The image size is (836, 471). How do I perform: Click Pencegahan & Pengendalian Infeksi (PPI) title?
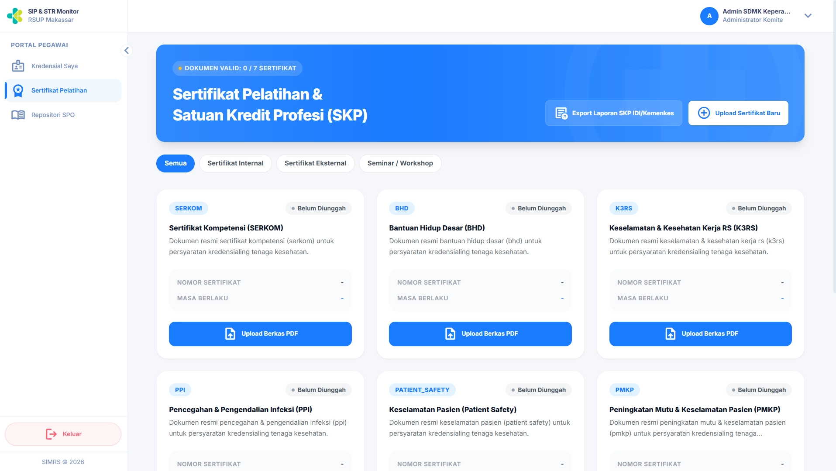click(x=241, y=409)
